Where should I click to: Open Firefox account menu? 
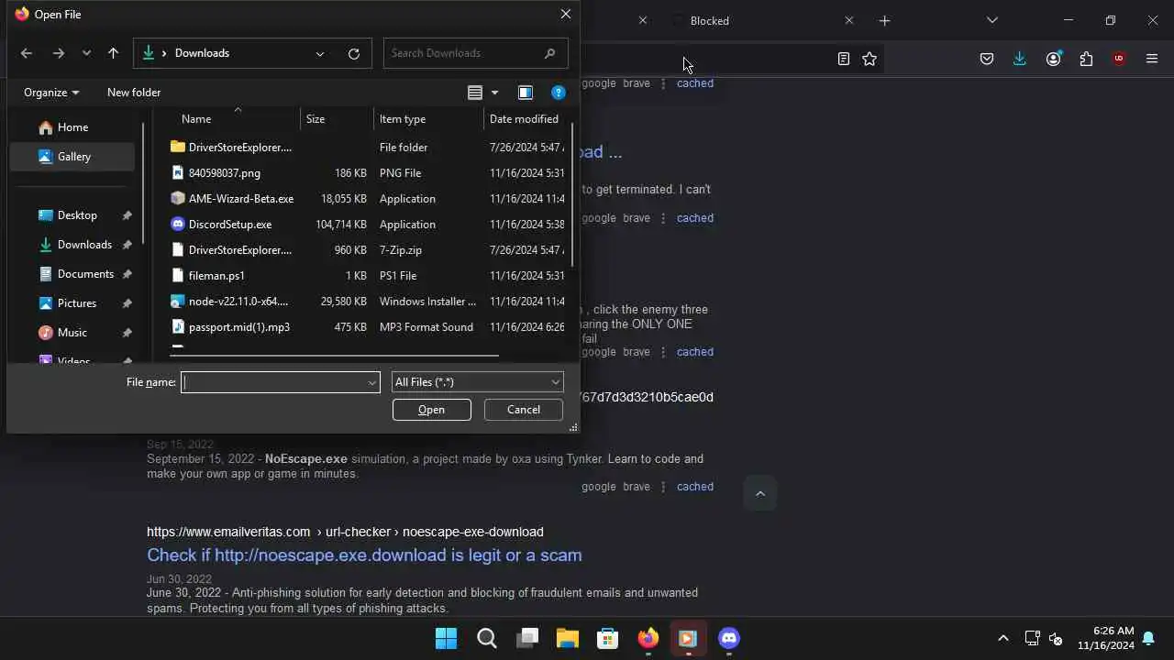tap(1054, 59)
